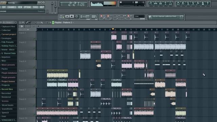Mute Track 2 using its green switch
This screenshot has height=122, width=217.
(x=35, y=48)
